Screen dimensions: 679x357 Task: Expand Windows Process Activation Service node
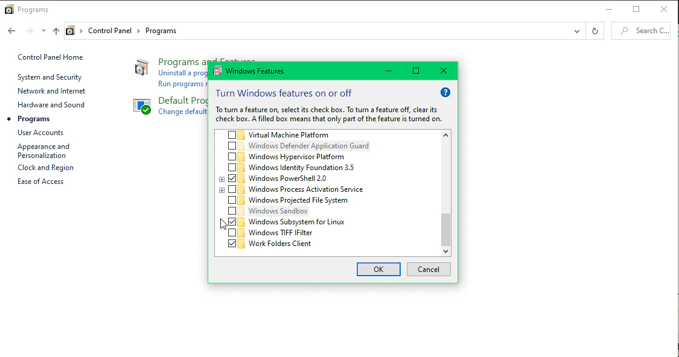[222, 189]
